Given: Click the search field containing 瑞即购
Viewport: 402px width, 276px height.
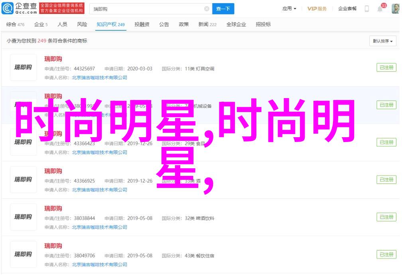Looking at the screenshot, I should click(151, 9).
